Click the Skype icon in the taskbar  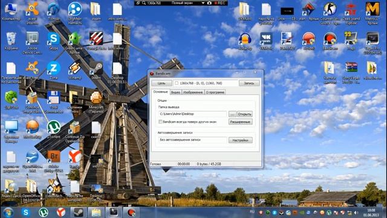click(x=25, y=213)
